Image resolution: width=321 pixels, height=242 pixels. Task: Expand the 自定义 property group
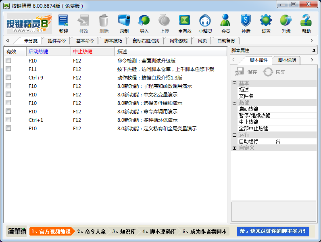234,148
